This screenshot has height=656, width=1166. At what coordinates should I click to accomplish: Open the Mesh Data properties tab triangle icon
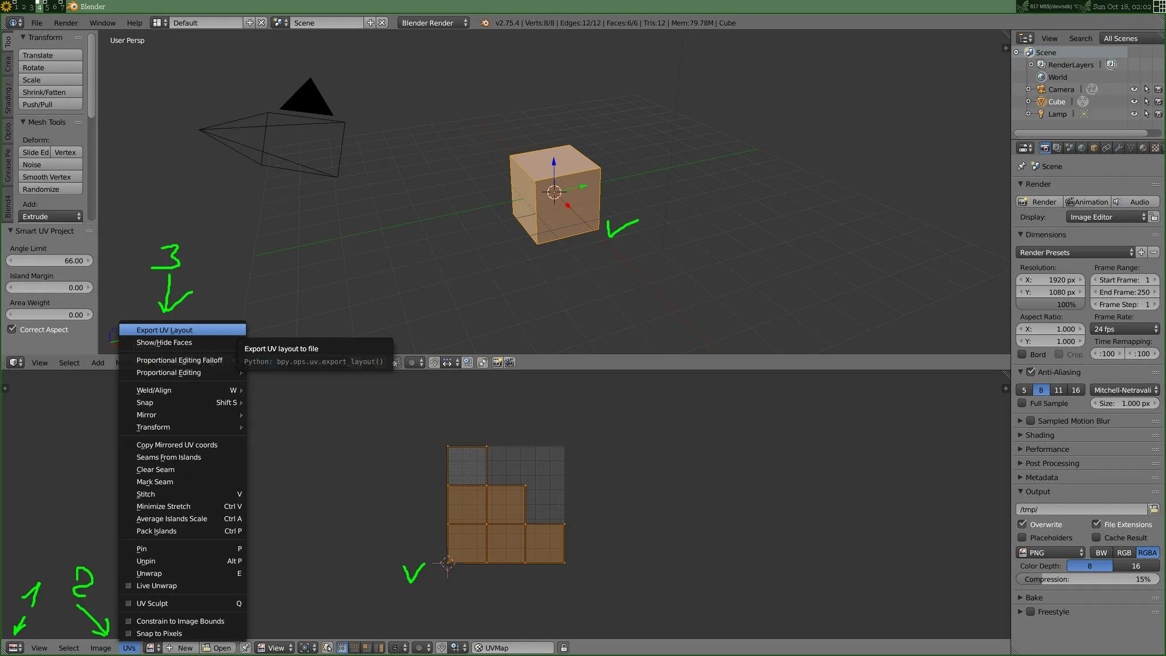1131,148
